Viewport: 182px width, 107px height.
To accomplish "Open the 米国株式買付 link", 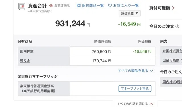I will 172,51.
